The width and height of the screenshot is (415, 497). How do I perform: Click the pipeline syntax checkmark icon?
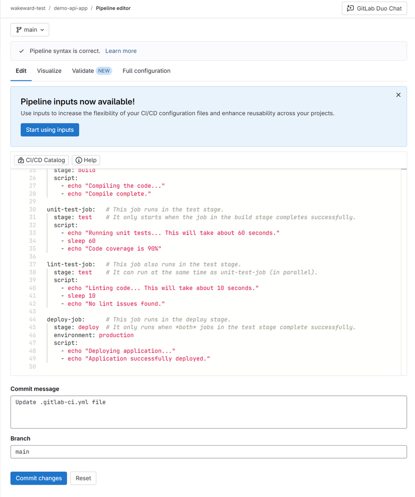[21, 51]
